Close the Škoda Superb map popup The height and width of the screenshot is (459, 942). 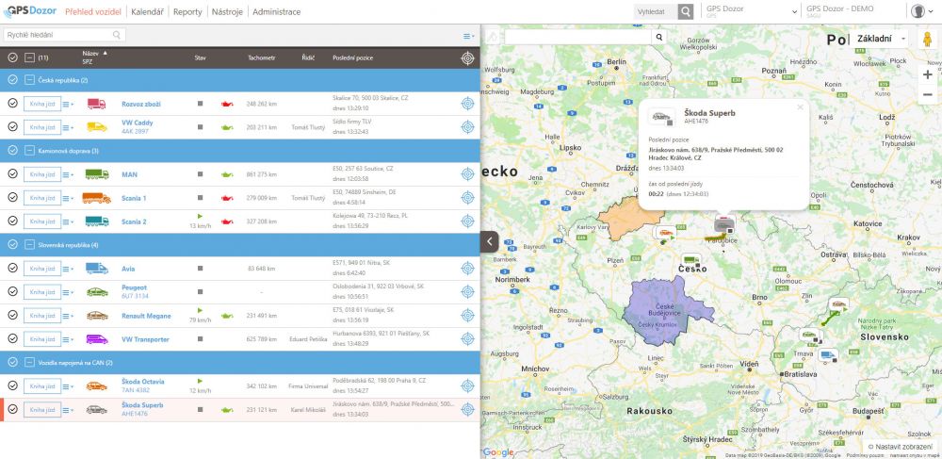(800, 107)
